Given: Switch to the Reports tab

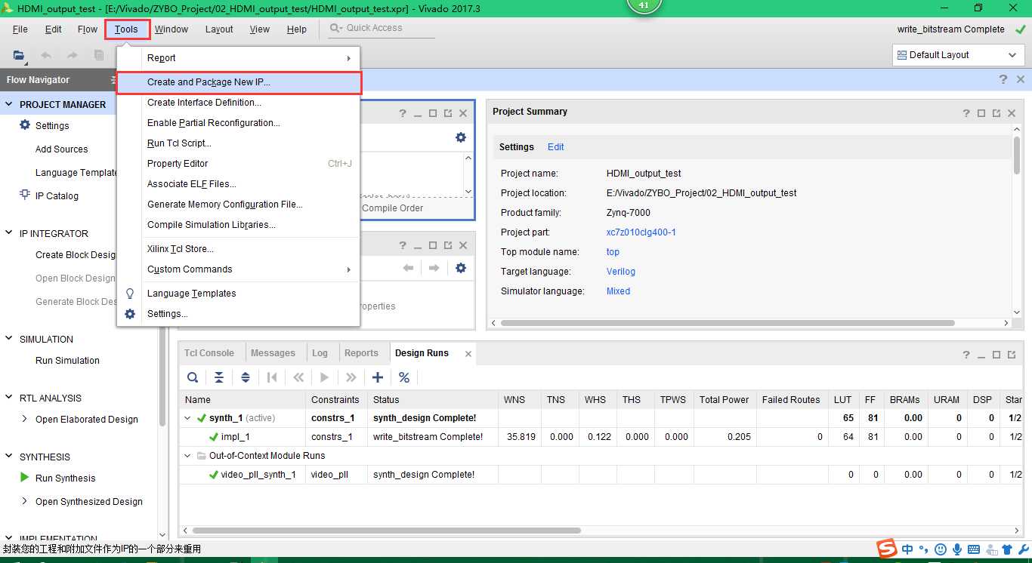Looking at the screenshot, I should [x=361, y=353].
